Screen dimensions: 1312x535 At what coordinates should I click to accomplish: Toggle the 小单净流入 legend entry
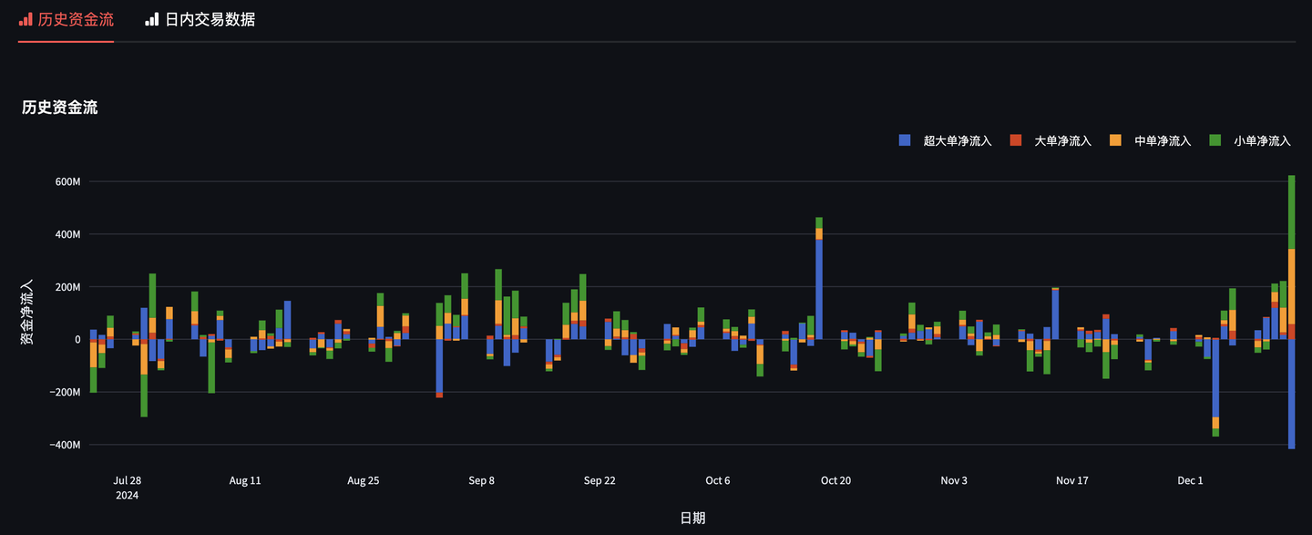click(x=1250, y=140)
